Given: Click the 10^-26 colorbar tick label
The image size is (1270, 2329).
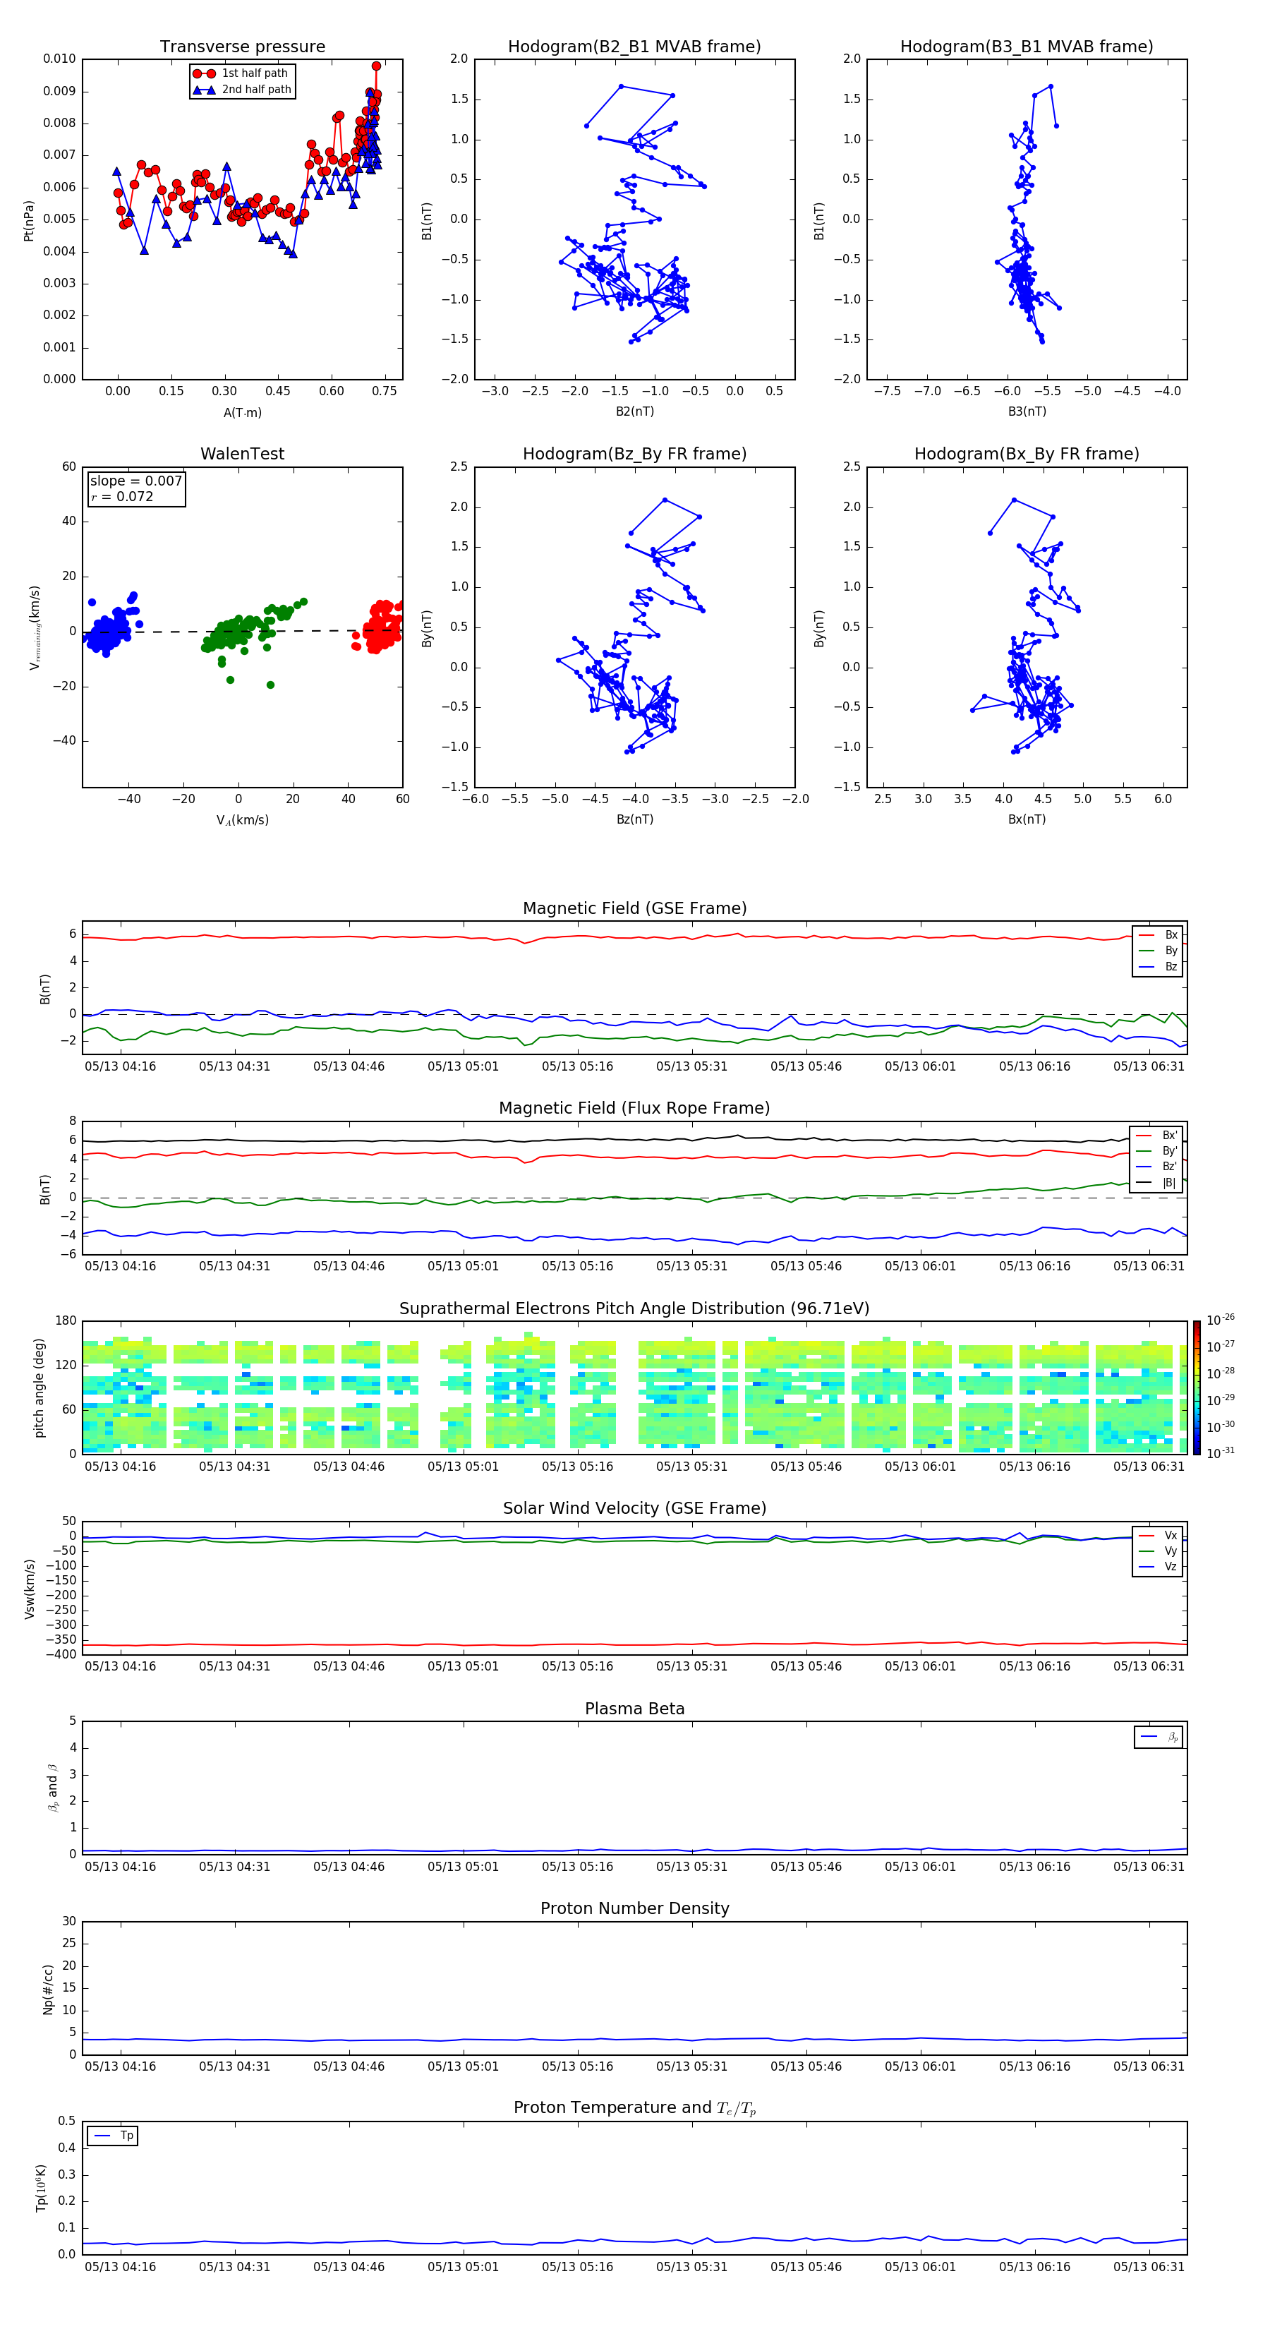Looking at the screenshot, I should tap(1221, 1320).
